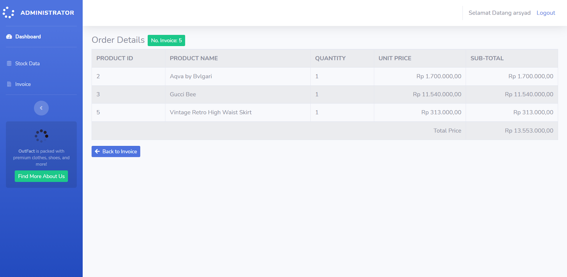The height and width of the screenshot is (277, 567).
Task: Select the Aqva by Bvlgari product name
Action: point(191,76)
